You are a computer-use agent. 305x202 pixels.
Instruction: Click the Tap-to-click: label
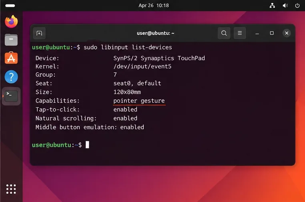click(x=58, y=109)
